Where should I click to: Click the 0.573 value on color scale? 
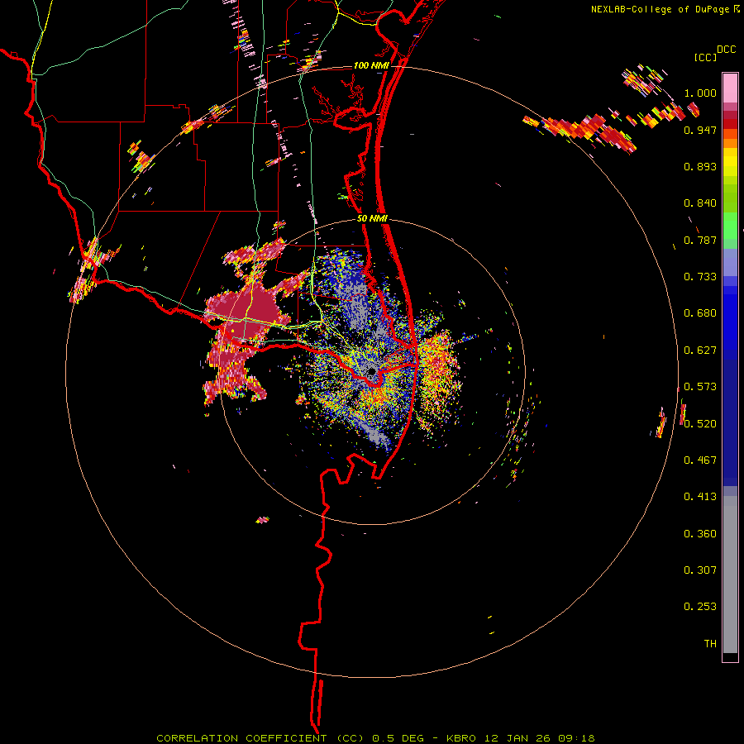point(700,387)
